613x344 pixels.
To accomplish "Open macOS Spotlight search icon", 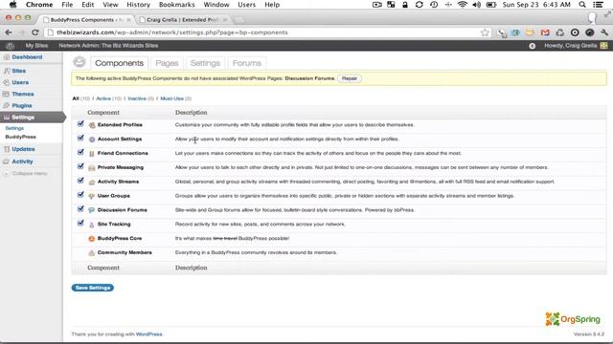I will (x=582, y=5).
